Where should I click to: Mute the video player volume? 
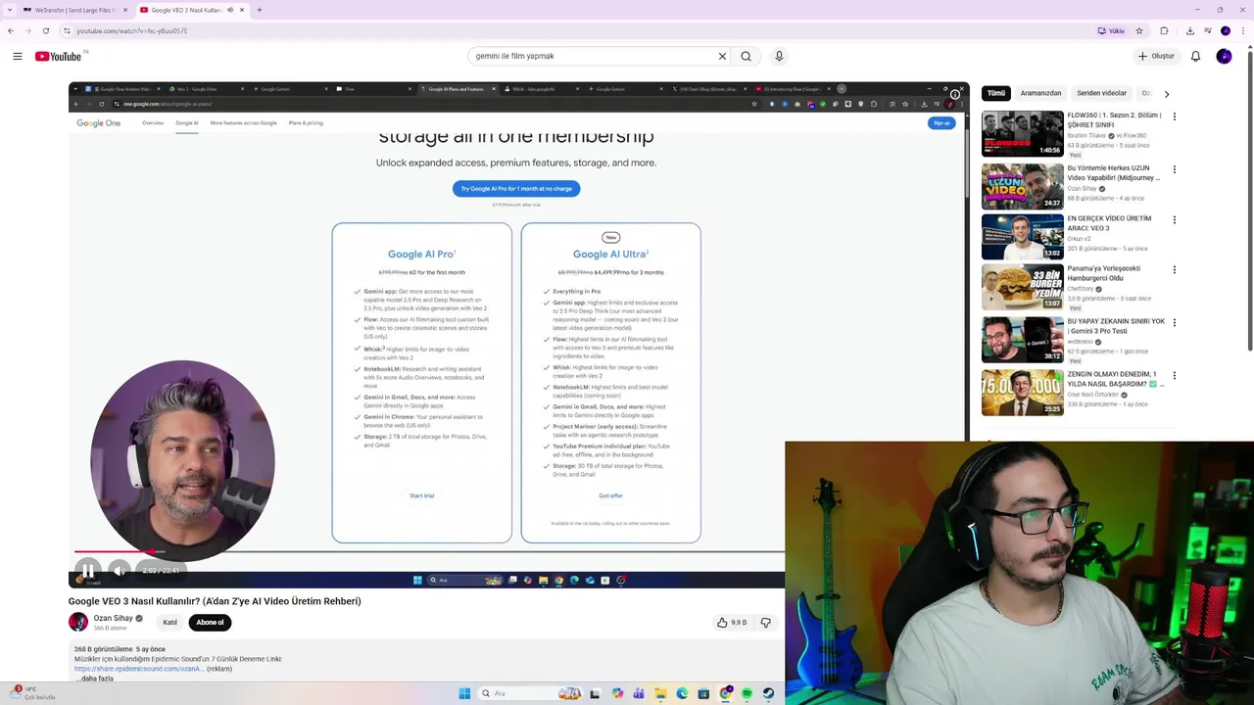(120, 570)
